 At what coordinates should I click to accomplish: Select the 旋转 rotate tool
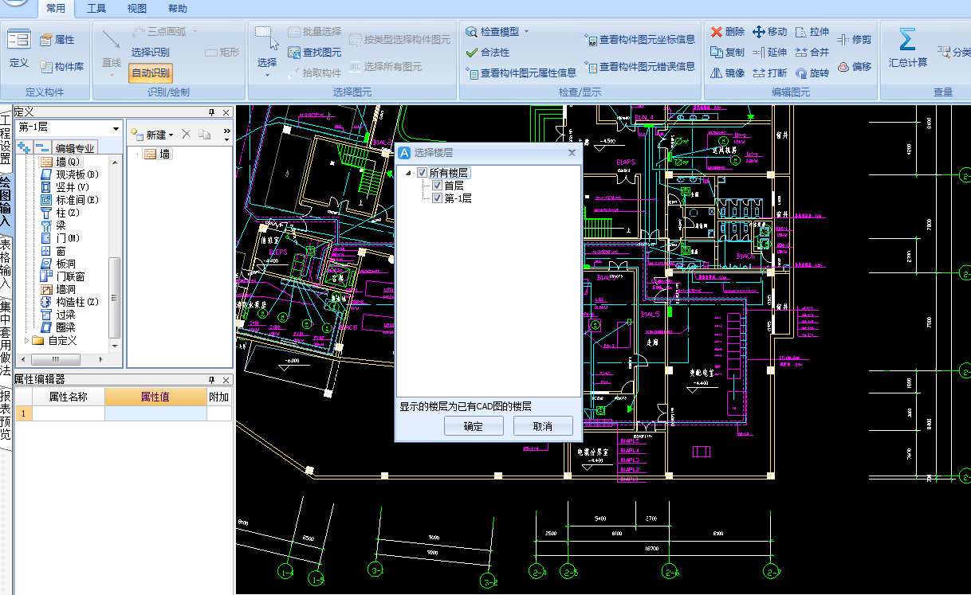click(812, 72)
